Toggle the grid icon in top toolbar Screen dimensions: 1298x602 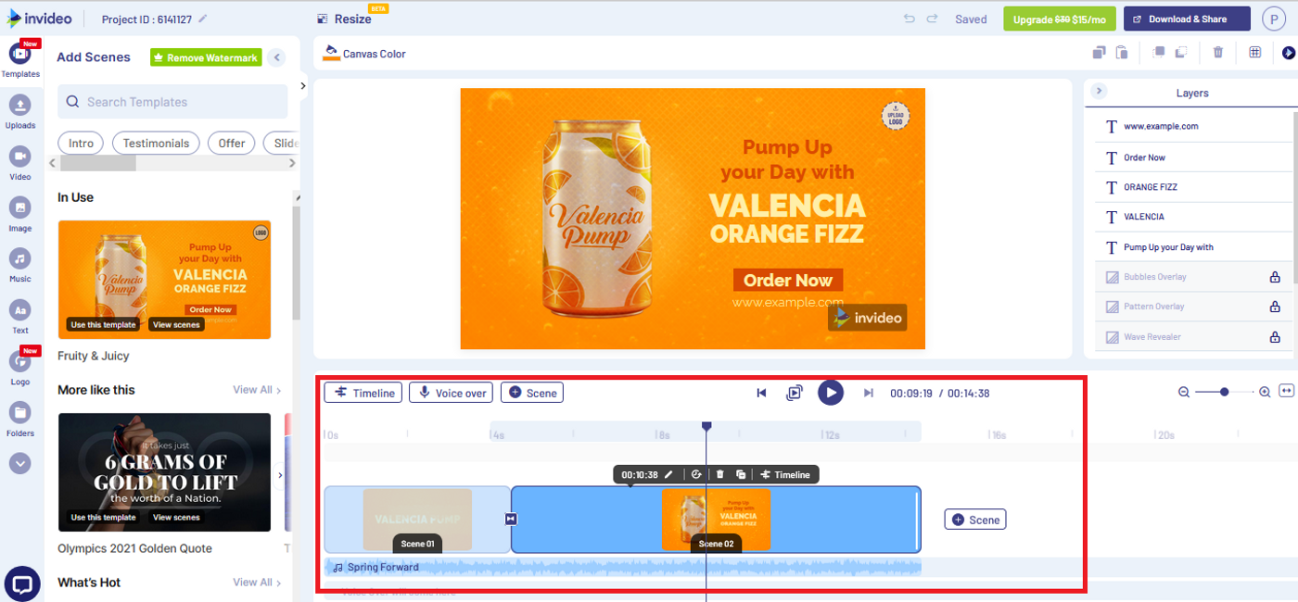pos(1254,53)
